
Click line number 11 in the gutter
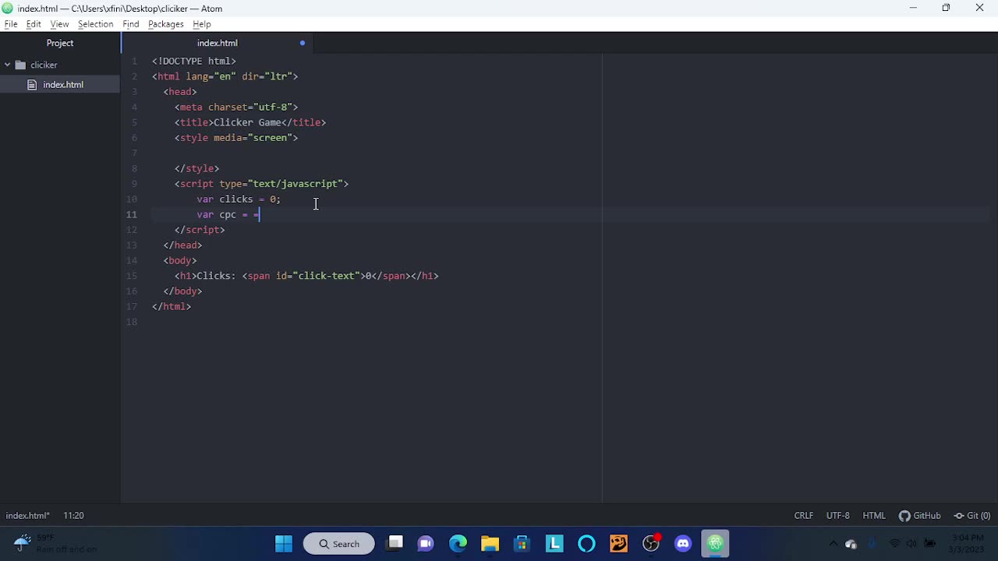[132, 215]
